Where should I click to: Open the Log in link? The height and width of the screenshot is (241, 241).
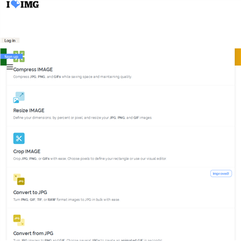10,40
